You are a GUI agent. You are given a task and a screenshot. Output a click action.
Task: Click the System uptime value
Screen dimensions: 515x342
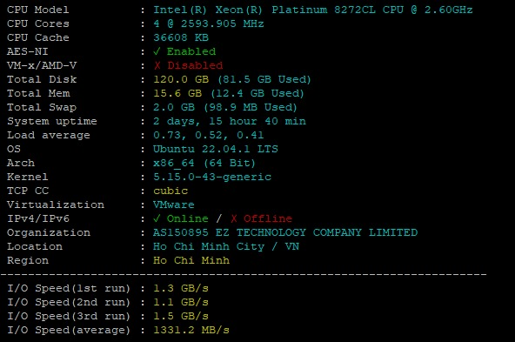coord(230,121)
